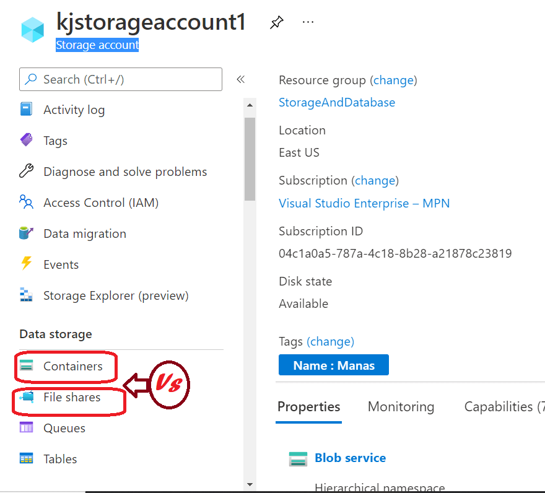Click the Access Control people icon
Screen dimensions: 545x493
[x=27, y=202]
